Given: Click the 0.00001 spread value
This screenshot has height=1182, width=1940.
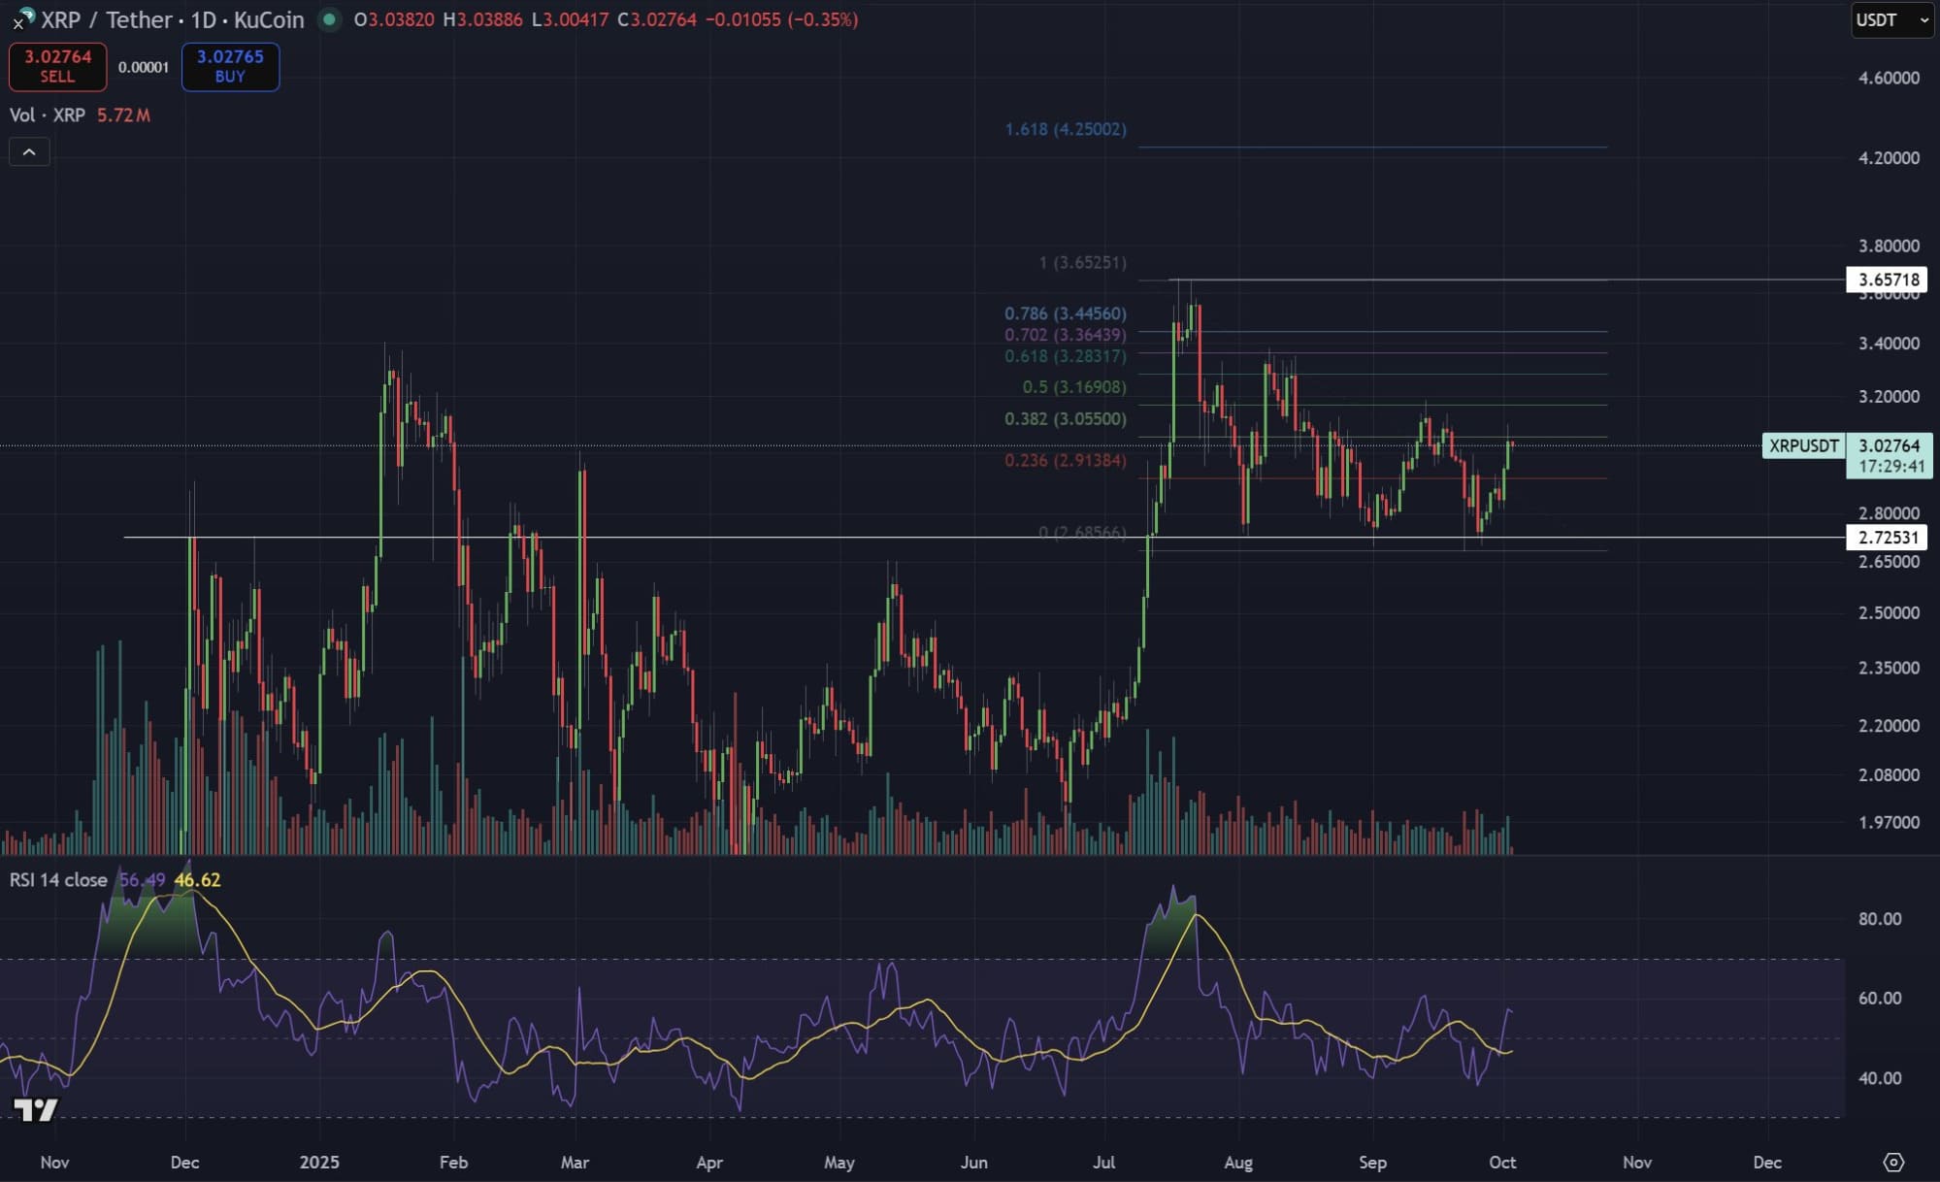Looking at the screenshot, I should [x=144, y=67].
